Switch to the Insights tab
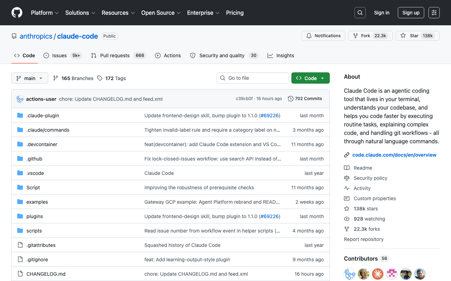Screen dimensions: 451x281 pos(281,55)
